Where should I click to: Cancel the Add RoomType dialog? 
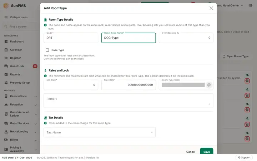coord(191,152)
